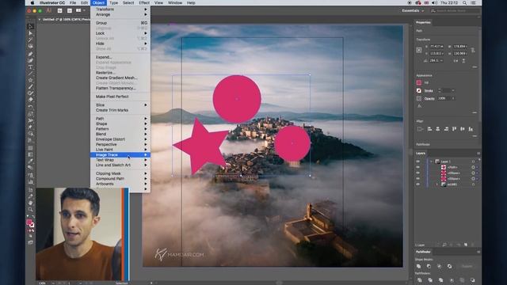Click the Trim pathfinder icon
This screenshot has height=285, width=507.
tap(430, 280)
